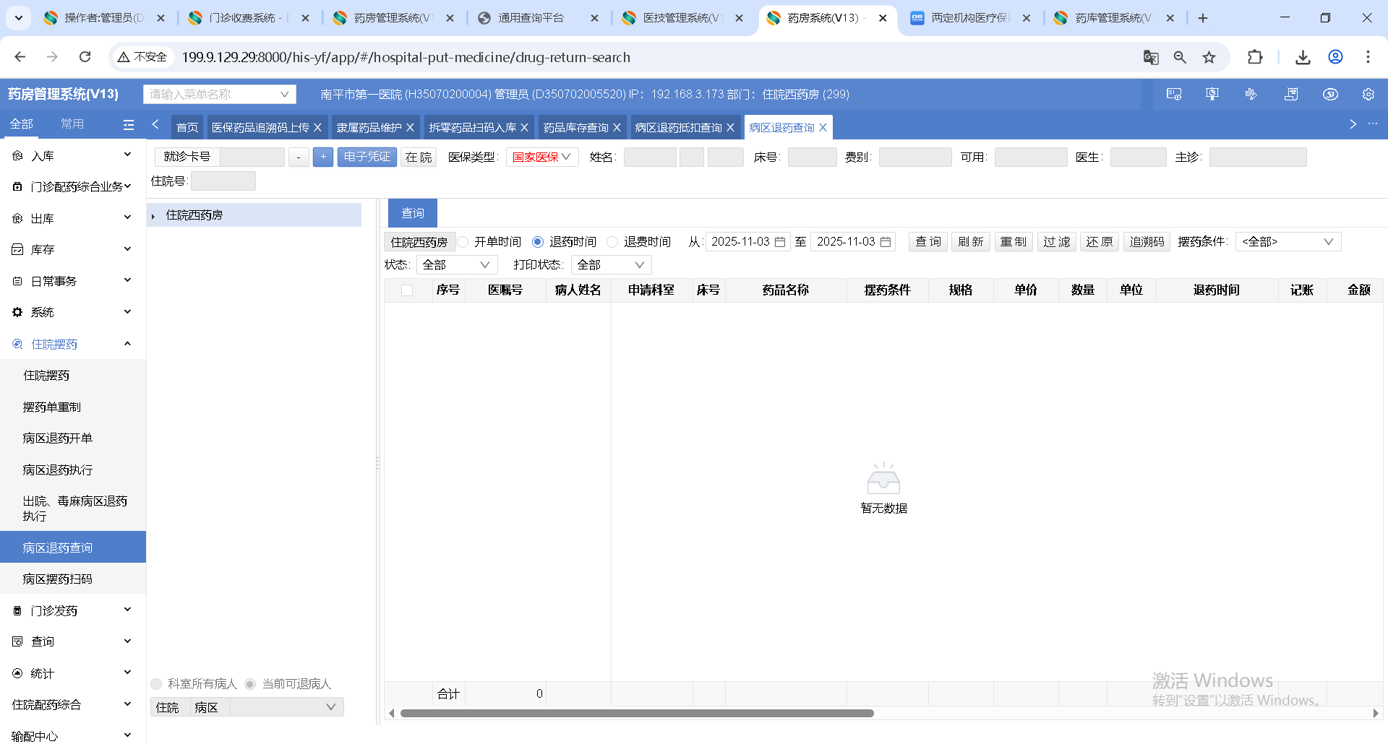The height and width of the screenshot is (744, 1388).
Task: Click the browser reload icon
Action: pyautogui.click(x=85, y=57)
